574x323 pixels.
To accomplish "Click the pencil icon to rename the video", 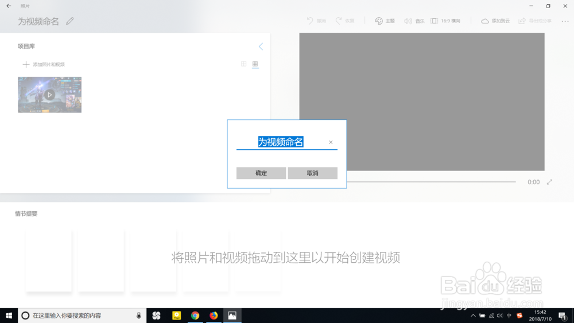I will click(69, 21).
